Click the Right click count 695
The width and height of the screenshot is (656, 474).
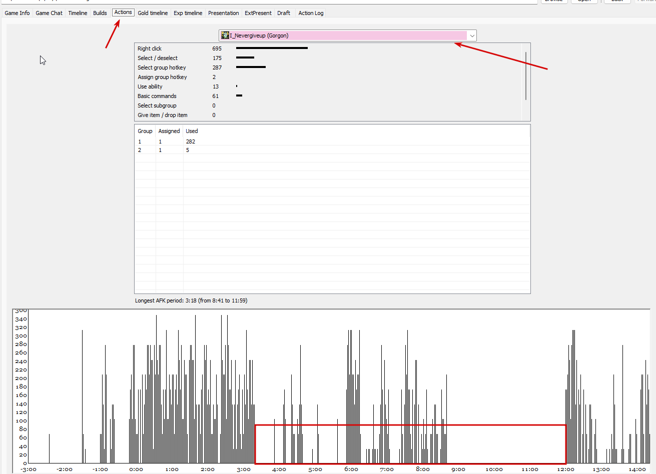pos(217,48)
